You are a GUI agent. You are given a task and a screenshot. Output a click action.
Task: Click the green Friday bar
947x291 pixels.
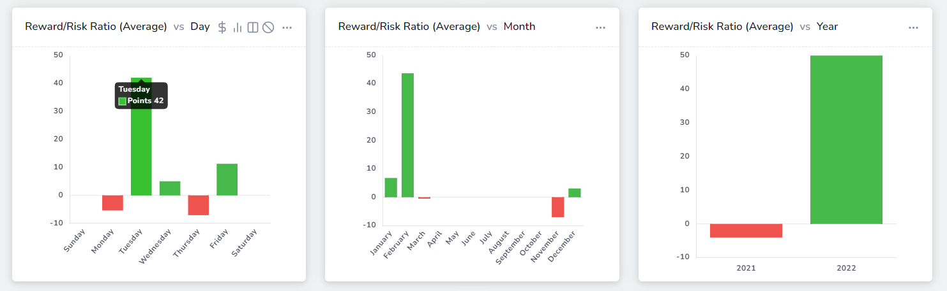click(x=227, y=180)
